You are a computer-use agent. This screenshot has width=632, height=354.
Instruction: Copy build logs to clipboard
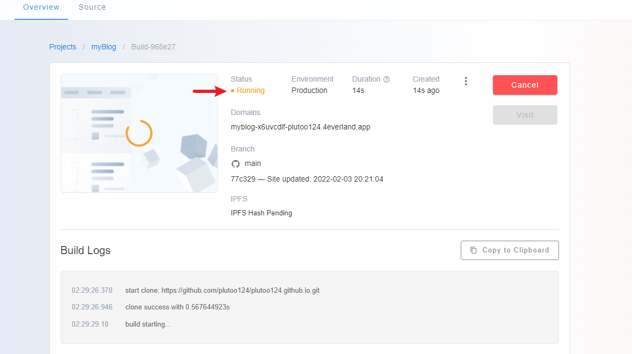510,250
